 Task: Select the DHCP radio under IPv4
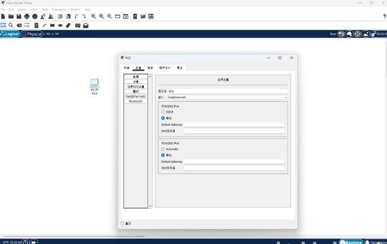tap(163, 112)
